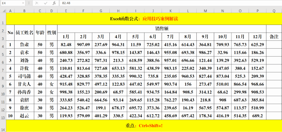Click the title cell 'Excel函数公式'
The width and height of the screenshot is (282, 132).
(x=144, y=19)
